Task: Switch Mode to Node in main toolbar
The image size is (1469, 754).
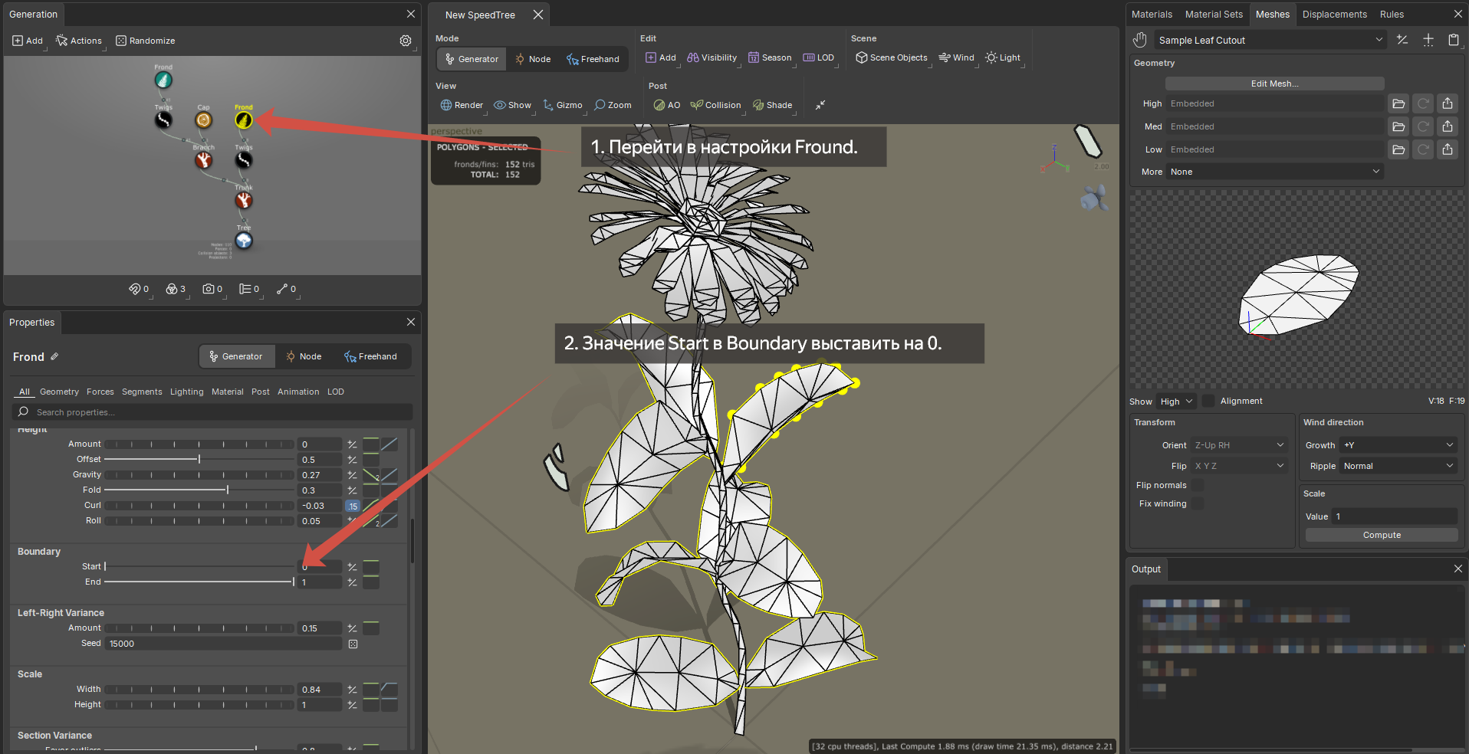Action: (x=533, y=59)
